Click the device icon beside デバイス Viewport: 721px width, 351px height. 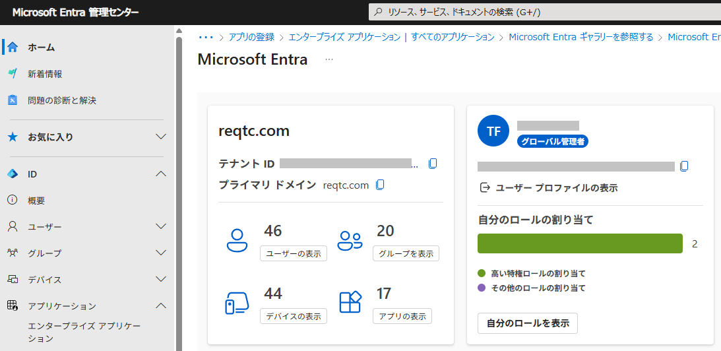point(13,279)
